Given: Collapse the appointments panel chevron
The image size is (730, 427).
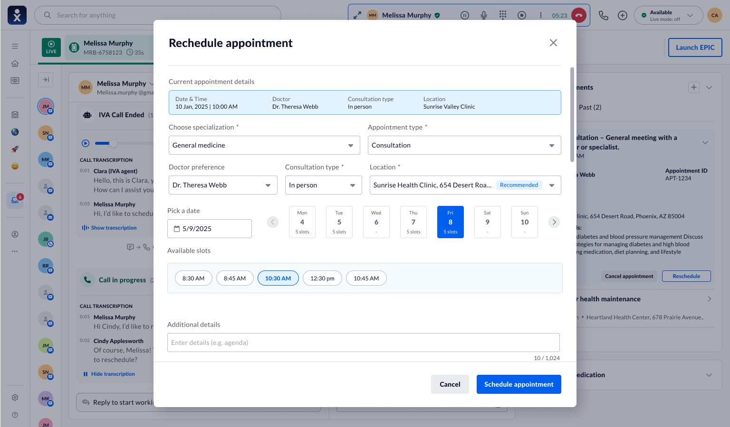Looking at the screenshot, I should 709,87.
